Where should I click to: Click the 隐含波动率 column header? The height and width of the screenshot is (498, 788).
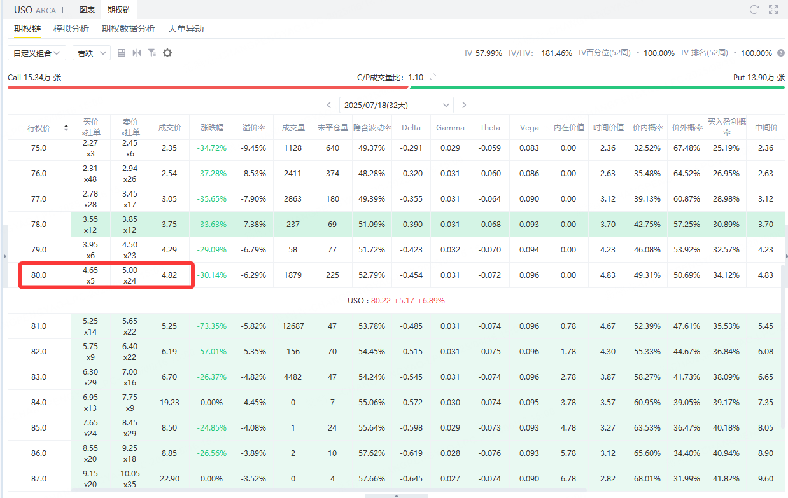click(372, 128)
